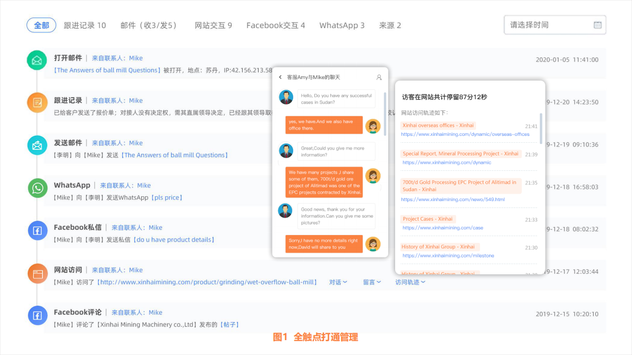Image resolution: width=632 pixels, height=355 pixels.
Task: Switch to the 来源 2 tab
Action: coord(390,24)
